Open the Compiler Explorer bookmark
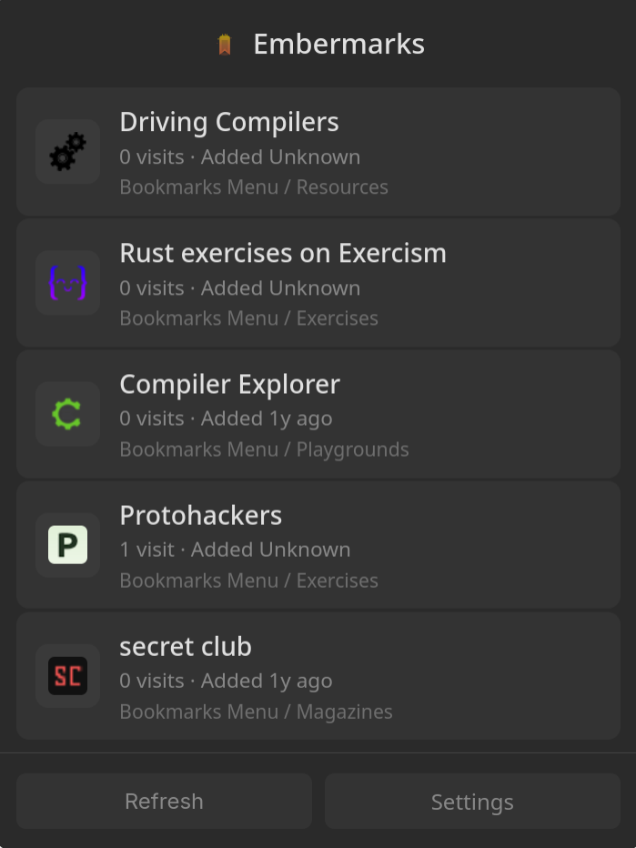The image size is (636, 848). click(x=229, y=384)
